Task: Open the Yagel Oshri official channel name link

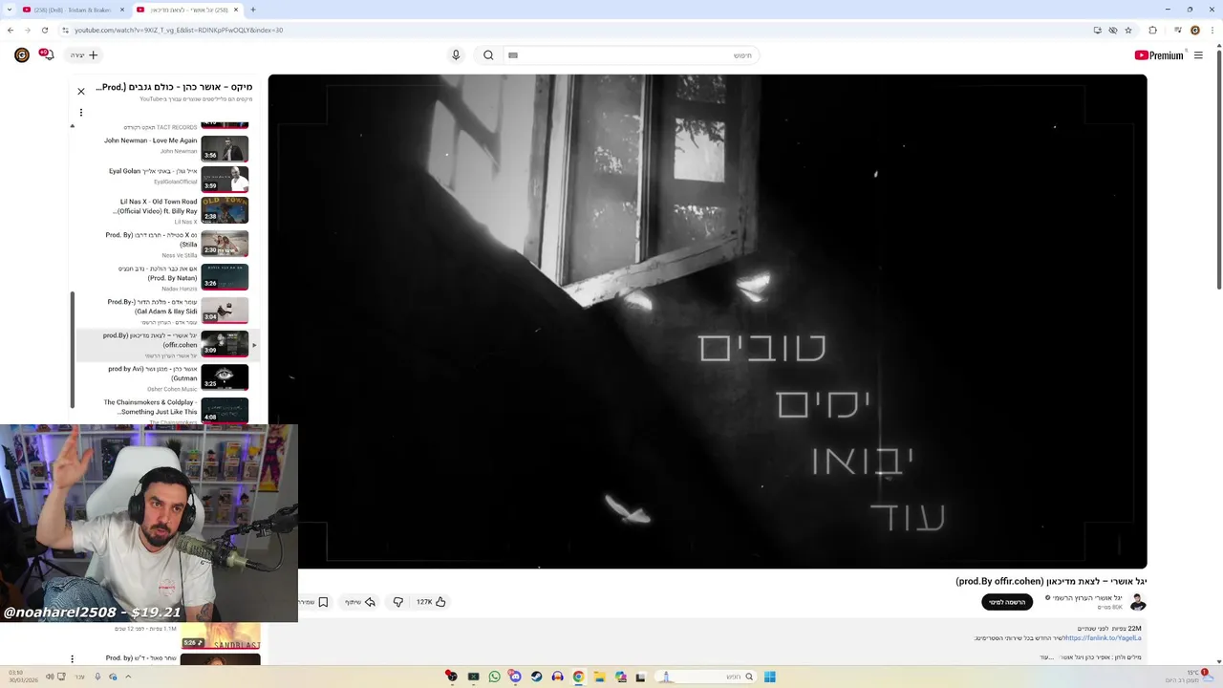Action: tap(1087, 598)
